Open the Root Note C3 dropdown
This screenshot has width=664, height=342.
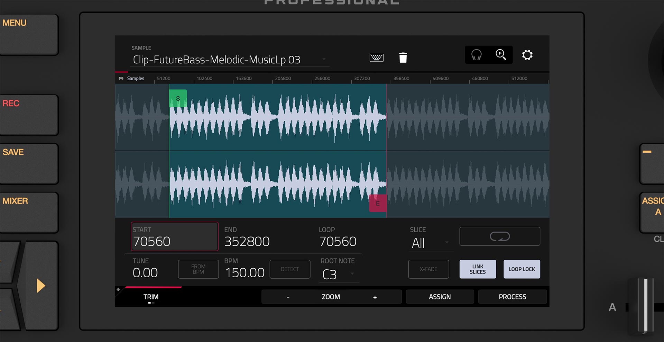pyautogui.click(x=339, y=274)
